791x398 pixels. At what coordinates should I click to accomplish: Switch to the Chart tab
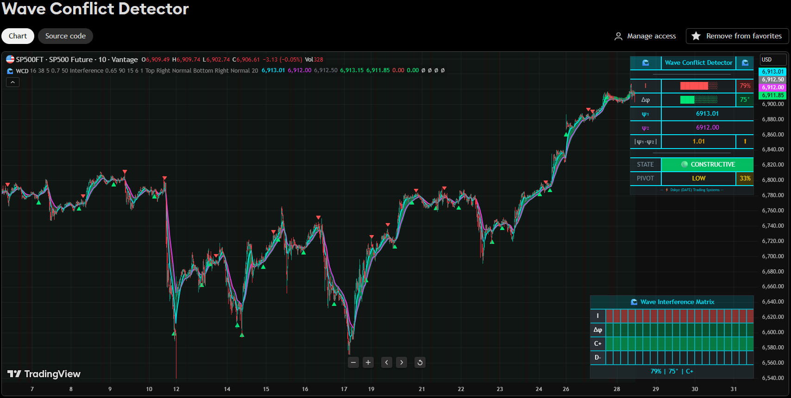click(x=18, y=36)
